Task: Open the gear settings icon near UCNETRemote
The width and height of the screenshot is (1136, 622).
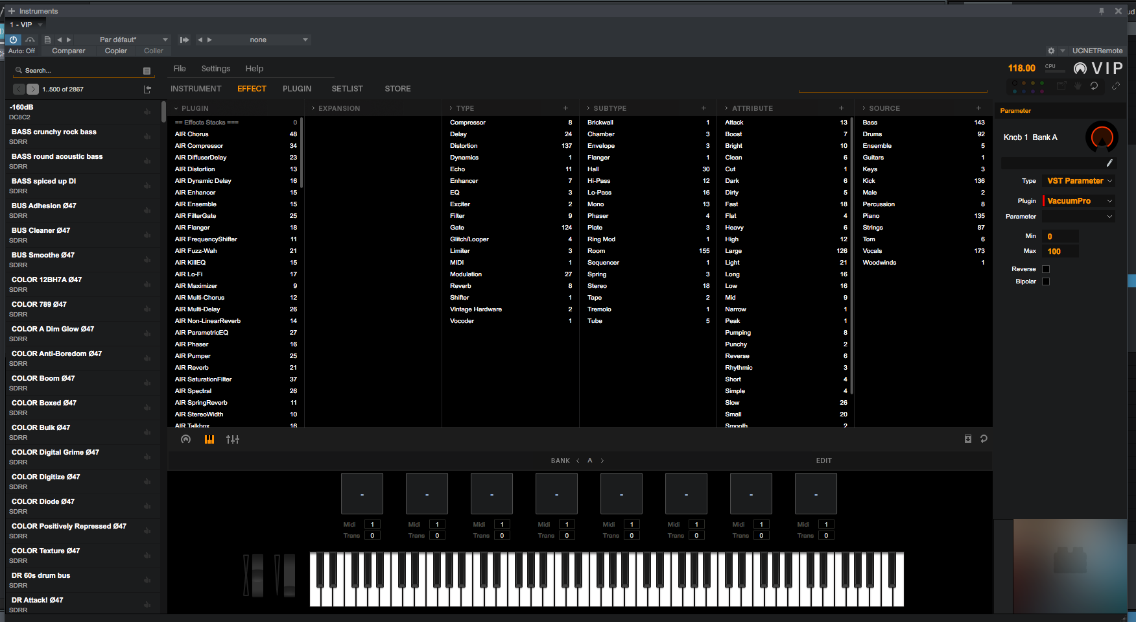Action: tap(1051, 51)
